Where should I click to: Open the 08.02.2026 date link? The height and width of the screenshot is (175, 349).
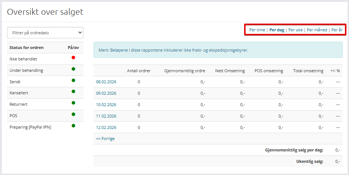click(106, 82)
